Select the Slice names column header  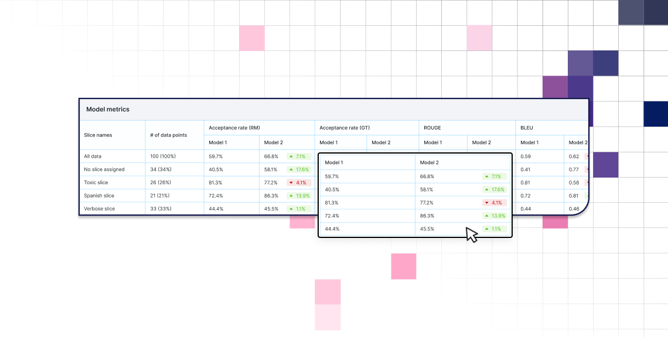[x=98, y=135]
